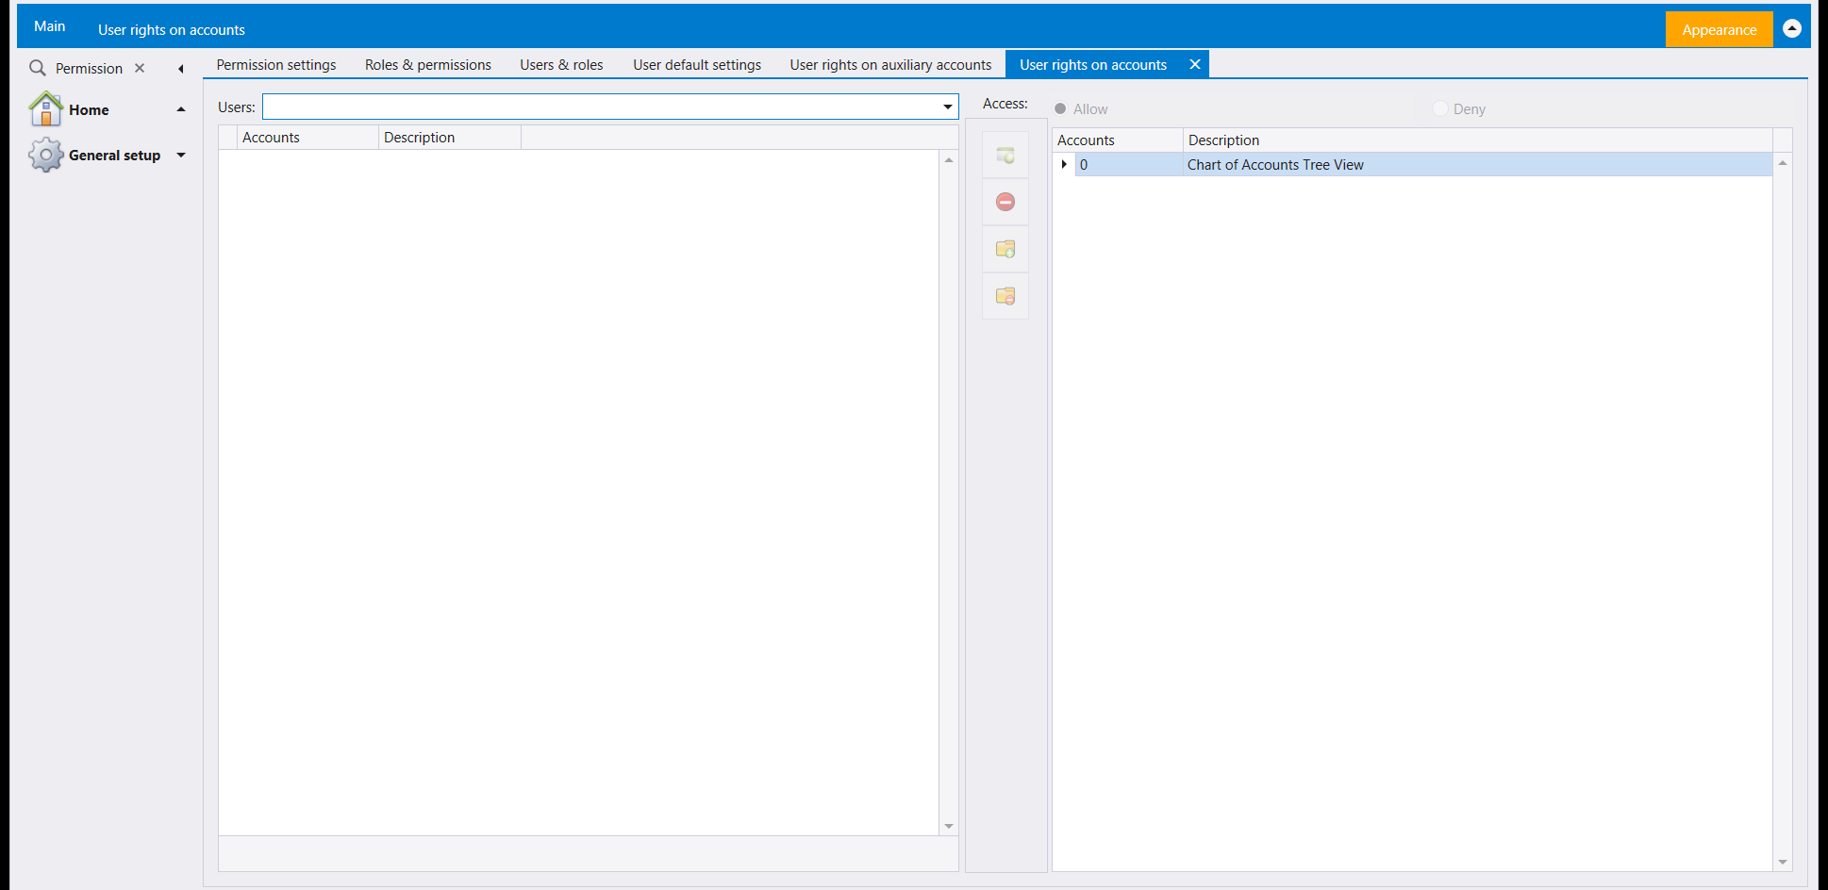The width and height of the screenshot is (1828, 890).
Task: Click right grid scrollbar down arrow
Action: click(1783, 862)
